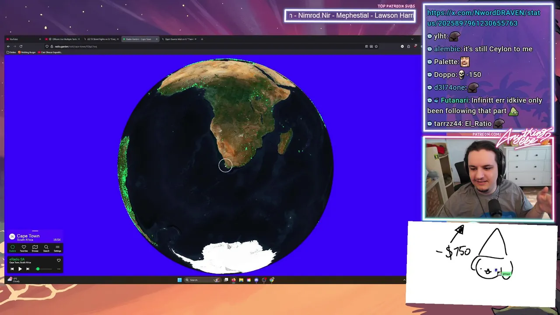Open the Browse map tab

[35, 248]
